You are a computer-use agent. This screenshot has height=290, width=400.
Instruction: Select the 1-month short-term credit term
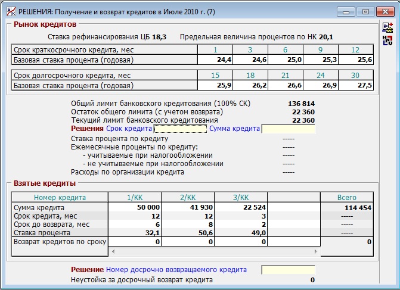tap(215, 49)
